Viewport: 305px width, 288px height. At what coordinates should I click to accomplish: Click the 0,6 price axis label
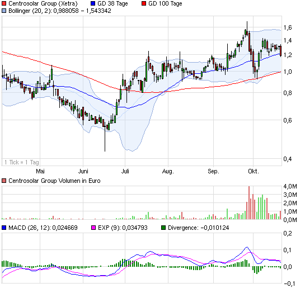(x=288, y=120)
